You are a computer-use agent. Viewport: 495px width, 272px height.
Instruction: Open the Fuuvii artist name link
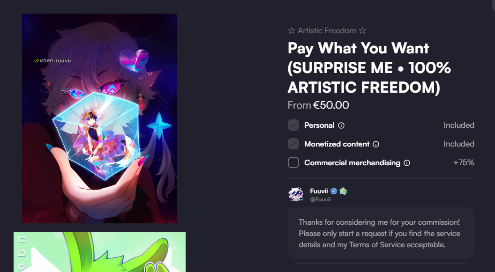click(x=320, y=191)
